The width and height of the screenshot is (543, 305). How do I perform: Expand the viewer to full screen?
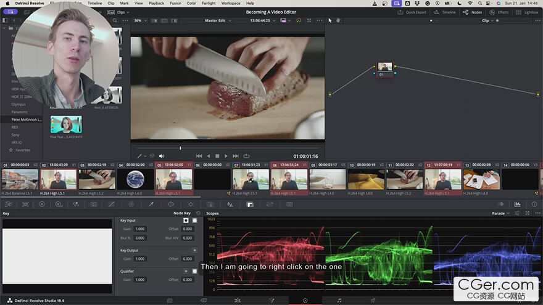click(309, 20)
